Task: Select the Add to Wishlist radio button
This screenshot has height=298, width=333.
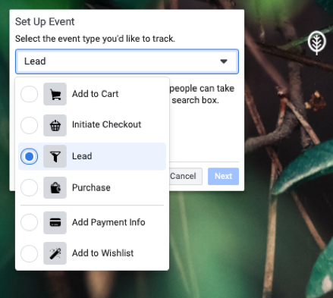Action: (x=30, y=253)
